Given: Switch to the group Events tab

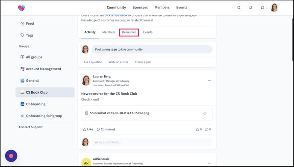Looking at the screenshot, I should [148, 32].
